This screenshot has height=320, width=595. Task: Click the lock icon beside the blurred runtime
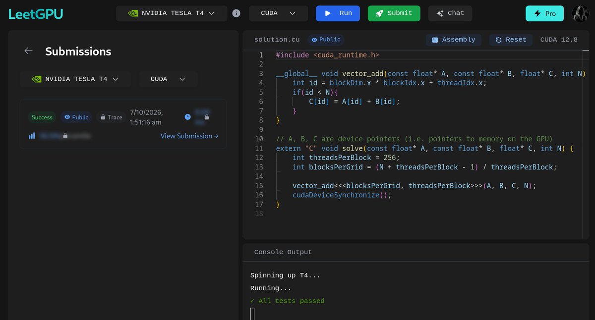(x=207, y=117)
